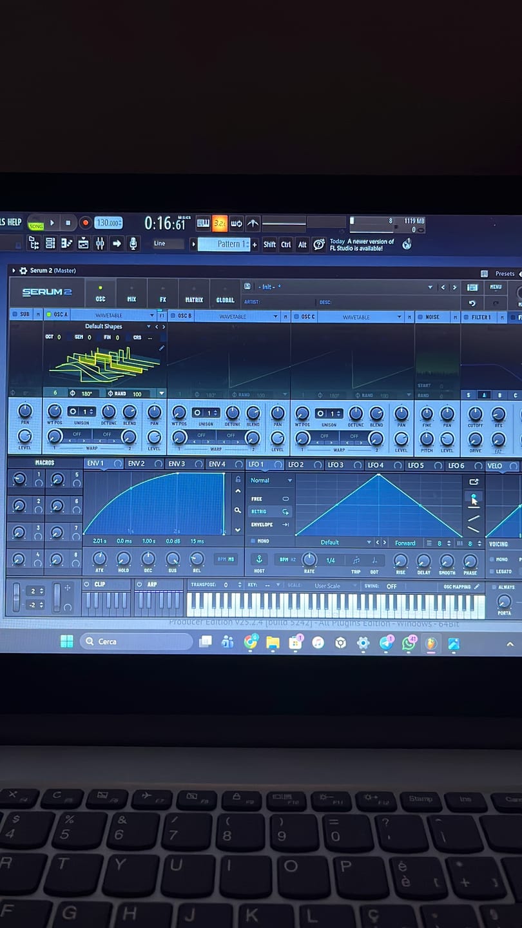Click the ENV 1 magnifier zoom icon
The height and width of the screenshot is (928, 522).
238,510
